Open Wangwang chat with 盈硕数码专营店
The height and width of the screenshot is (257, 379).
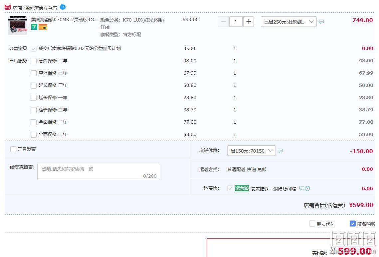[63, 7]
